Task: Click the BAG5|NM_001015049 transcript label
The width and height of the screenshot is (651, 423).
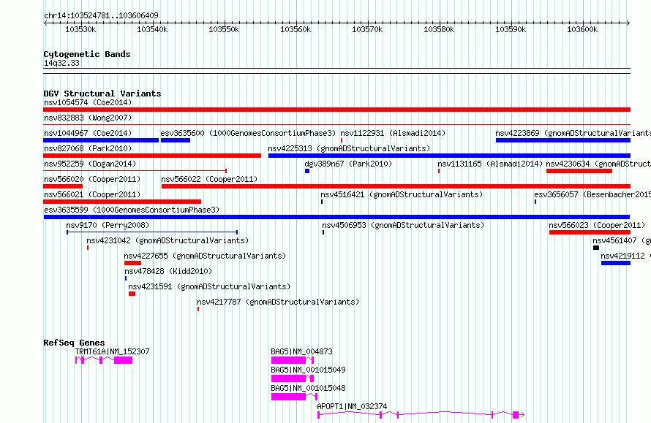Action: [308, 370]
